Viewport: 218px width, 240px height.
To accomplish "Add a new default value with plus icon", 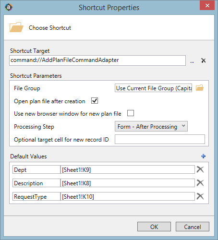I will pyautogui.click(x=203, y=156).
